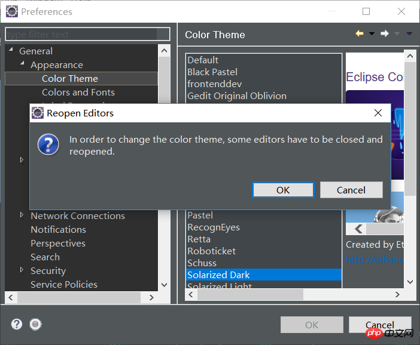Click down arrow of preferences tree scrollbar
The width and height of the screenshot is (420, 345).
164,285
